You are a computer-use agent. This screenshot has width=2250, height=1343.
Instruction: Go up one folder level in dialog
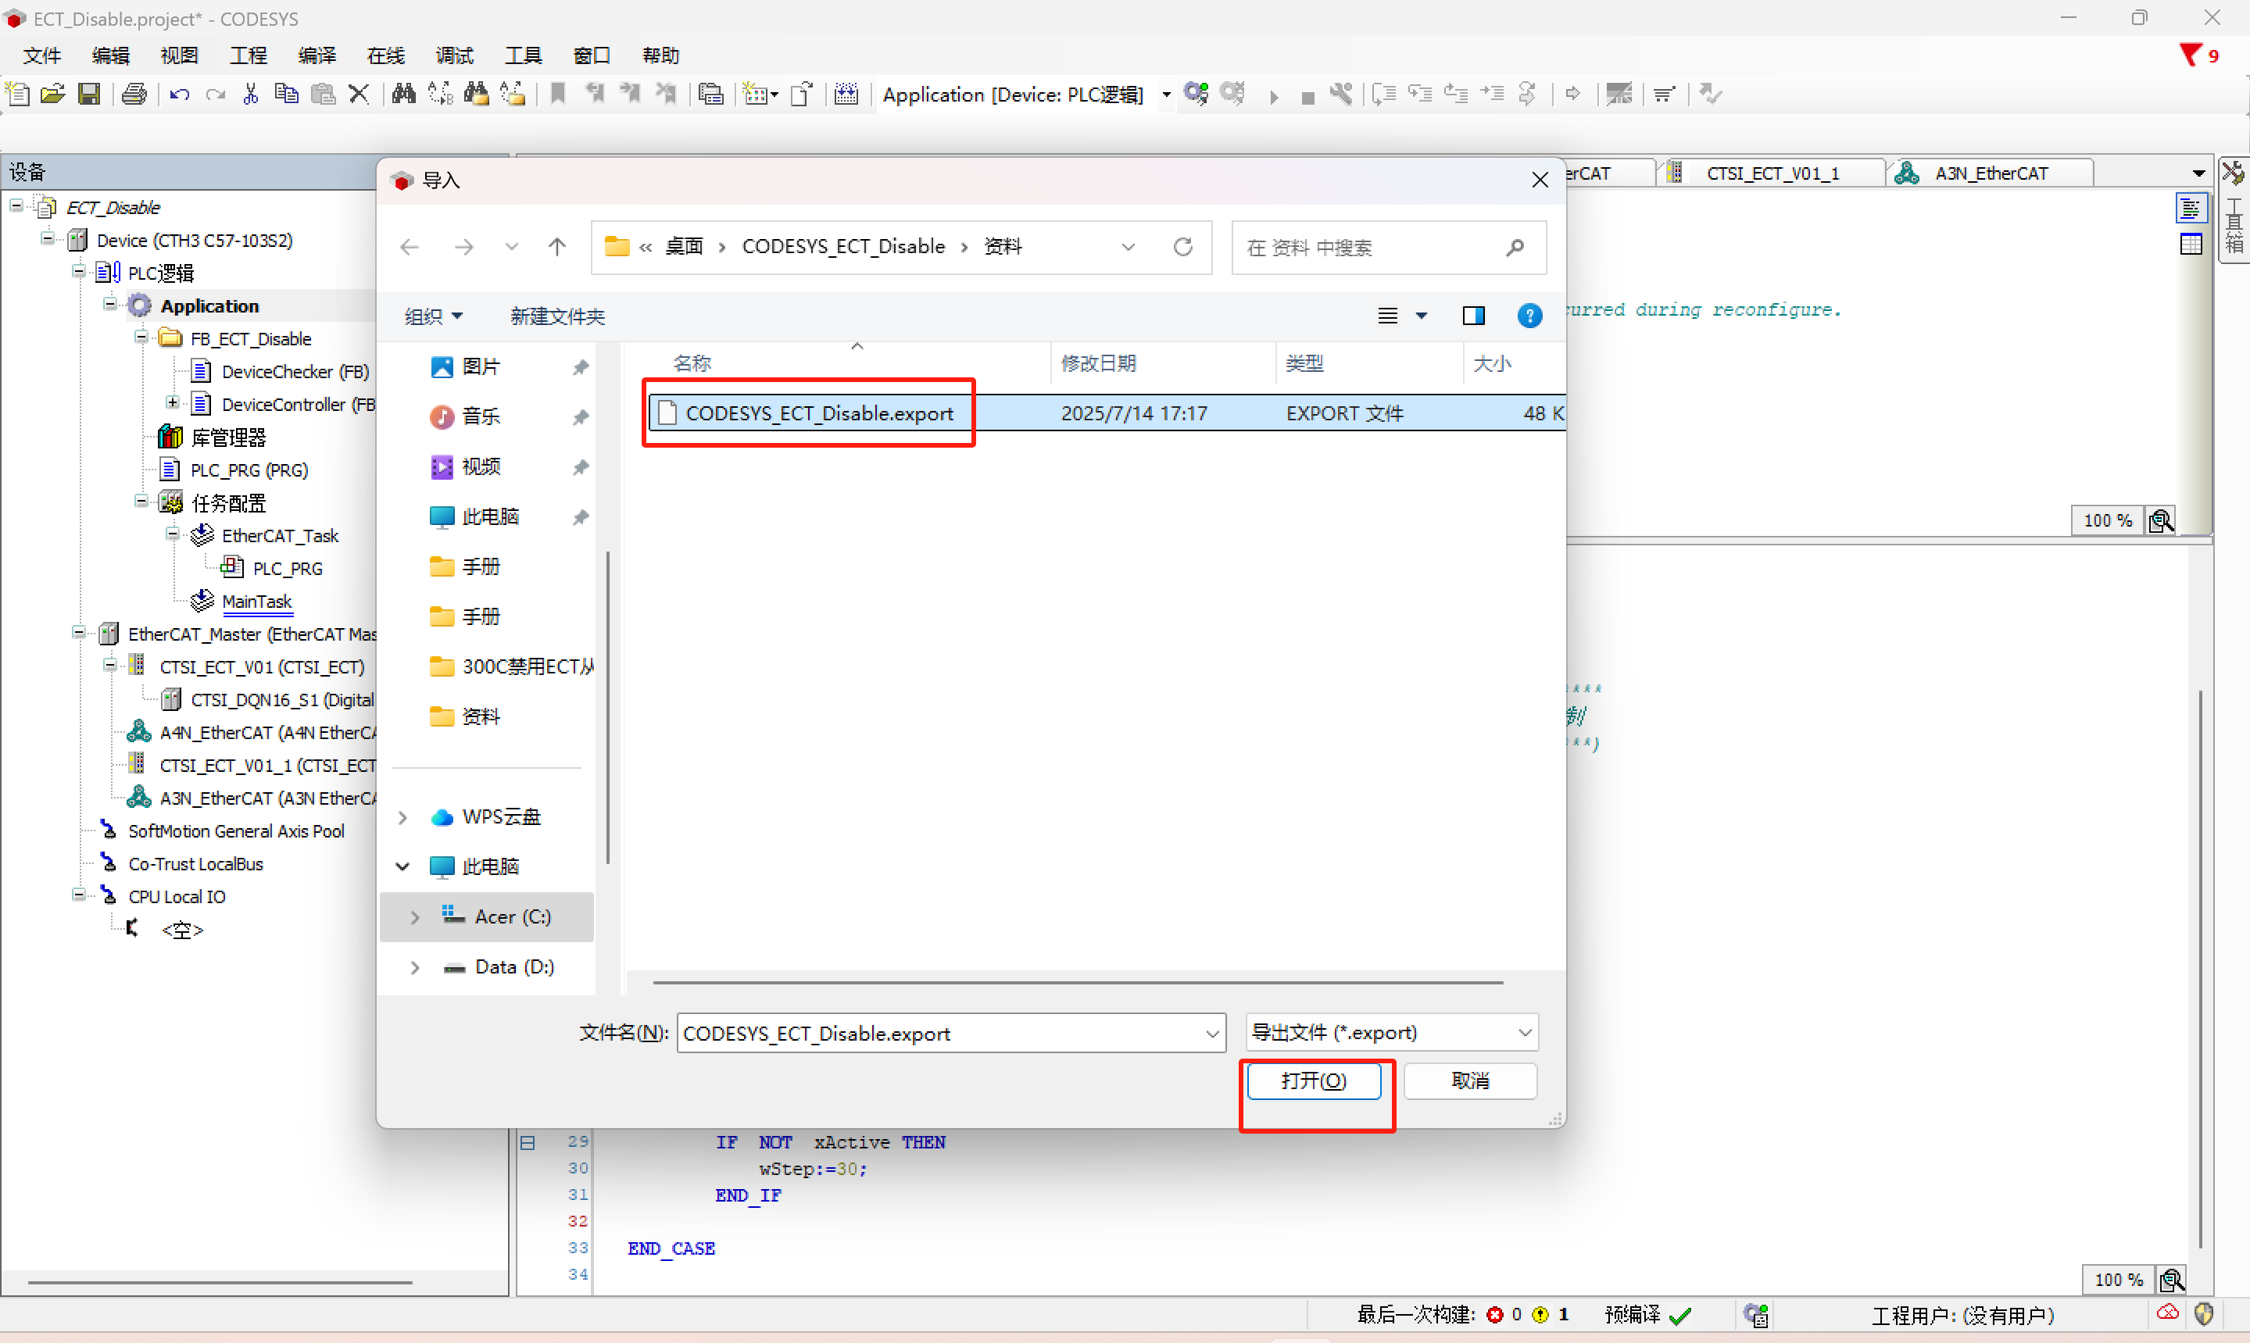[x=557, y=247]
